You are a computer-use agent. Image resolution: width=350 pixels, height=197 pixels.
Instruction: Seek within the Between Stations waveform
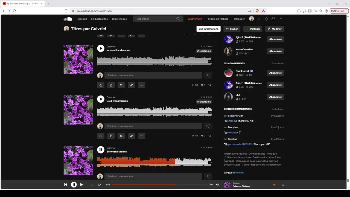[x=154, y=162]
